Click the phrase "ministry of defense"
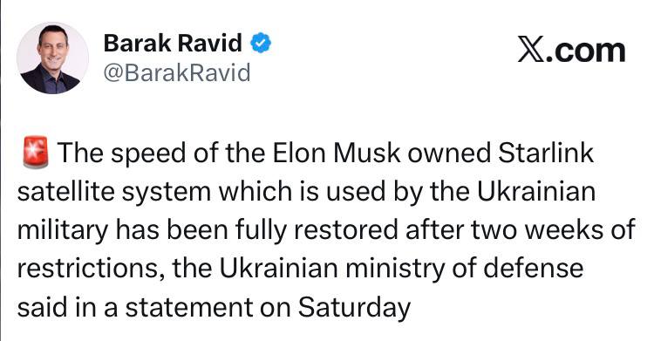This screenshot has height=341, width=654. (x=464, y=269)
